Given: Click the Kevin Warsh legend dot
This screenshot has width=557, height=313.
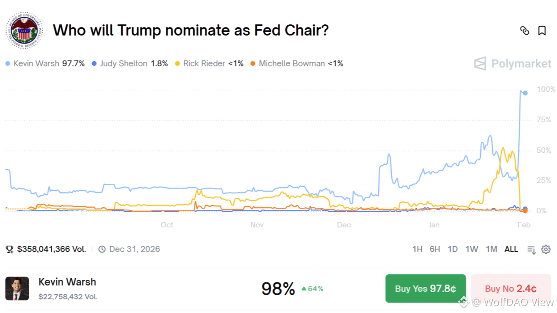Looking at the screenshot, I should click(8, 64).
